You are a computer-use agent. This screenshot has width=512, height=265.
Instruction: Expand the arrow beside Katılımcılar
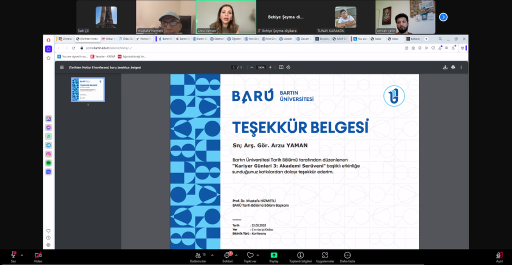click(212, 255)
